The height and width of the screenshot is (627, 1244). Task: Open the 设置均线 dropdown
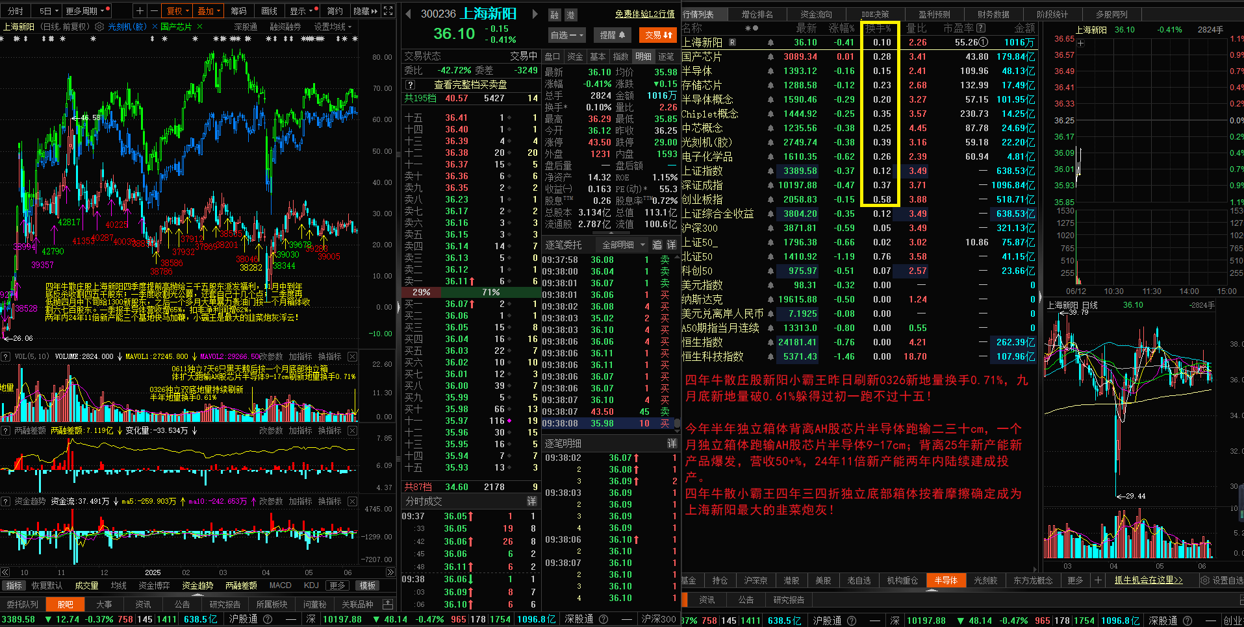click(333, 27)
